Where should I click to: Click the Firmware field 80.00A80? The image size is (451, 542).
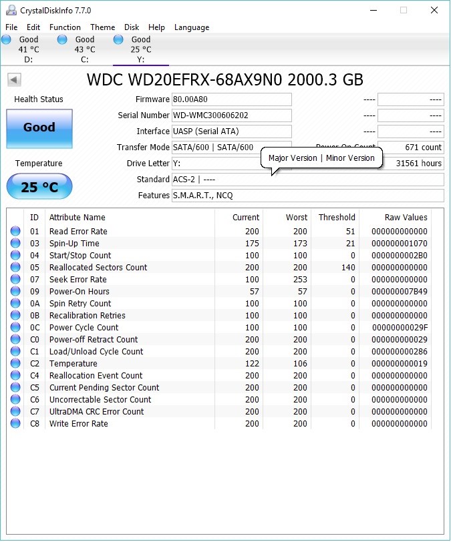[x=232, y=99]
